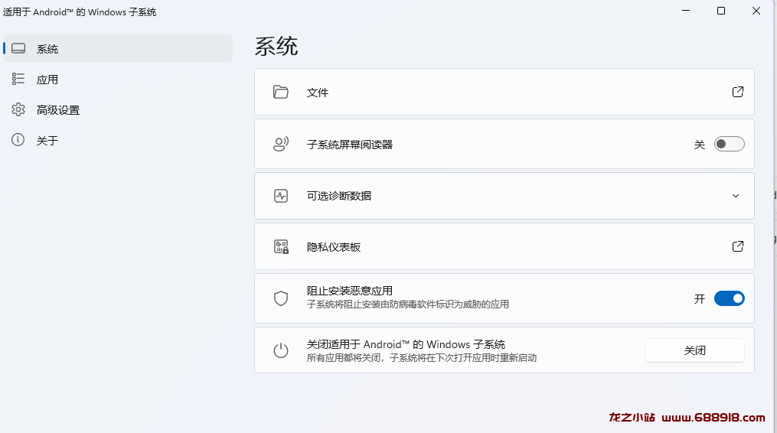Click the privacy dashboard icon for 隐私仪表板
The image size is (777, 433).
click(282, 247)
